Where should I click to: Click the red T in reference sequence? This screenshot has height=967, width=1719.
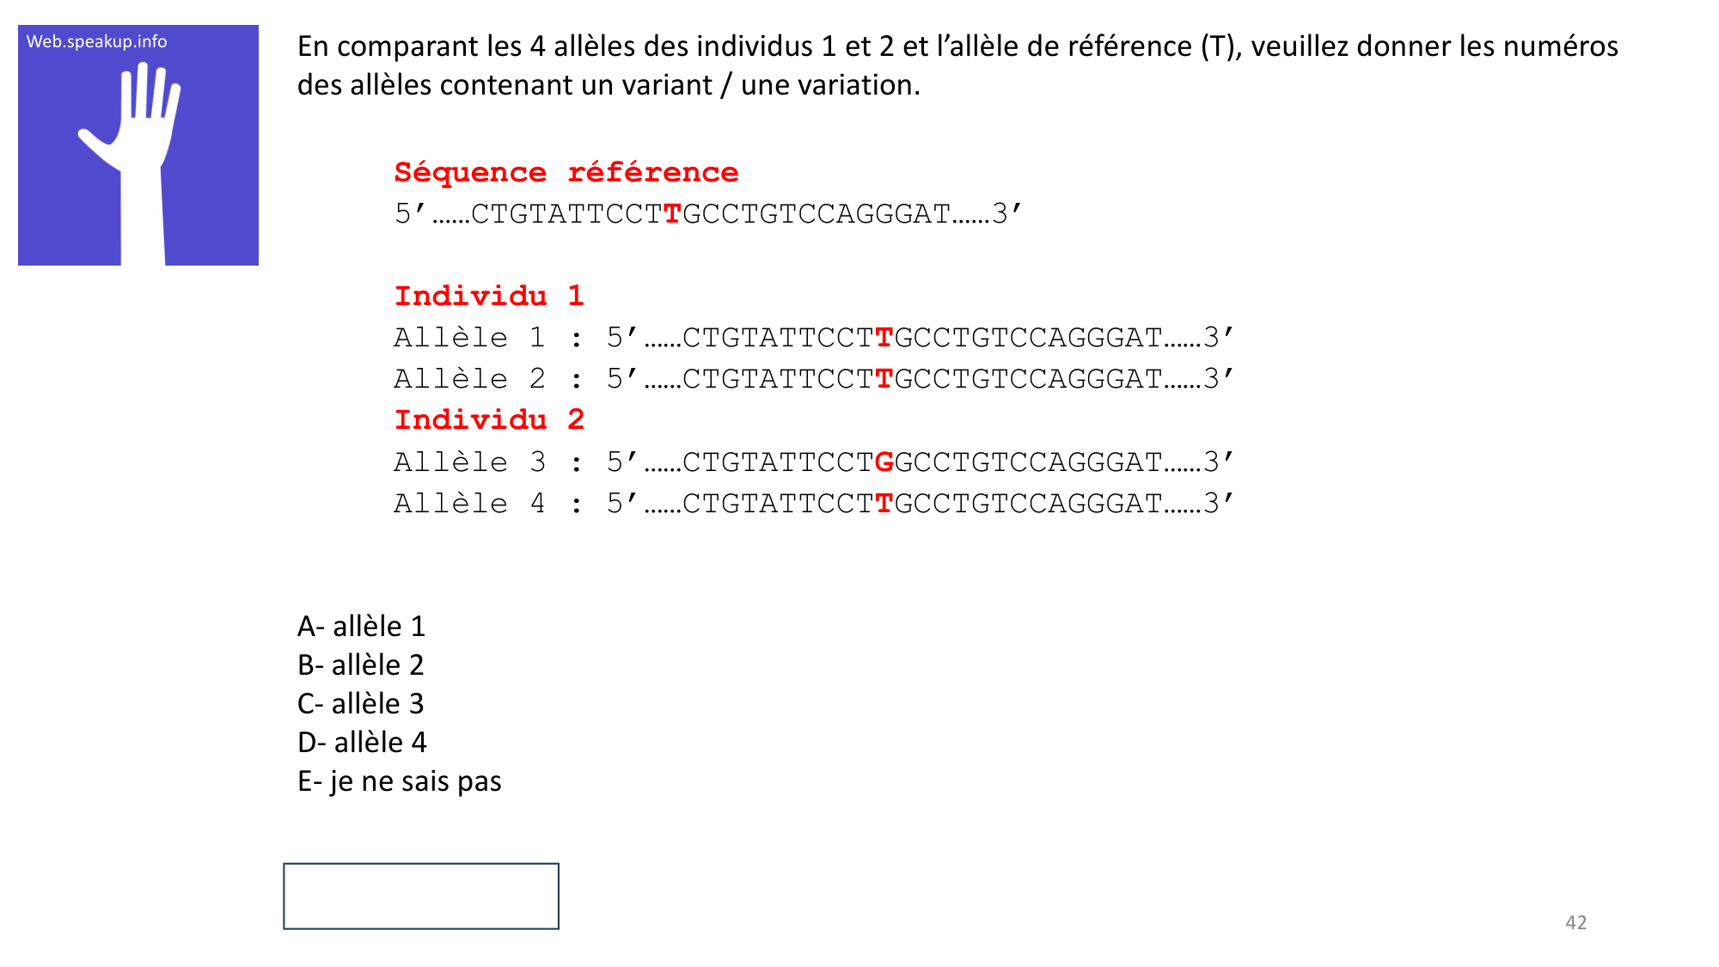672,214
